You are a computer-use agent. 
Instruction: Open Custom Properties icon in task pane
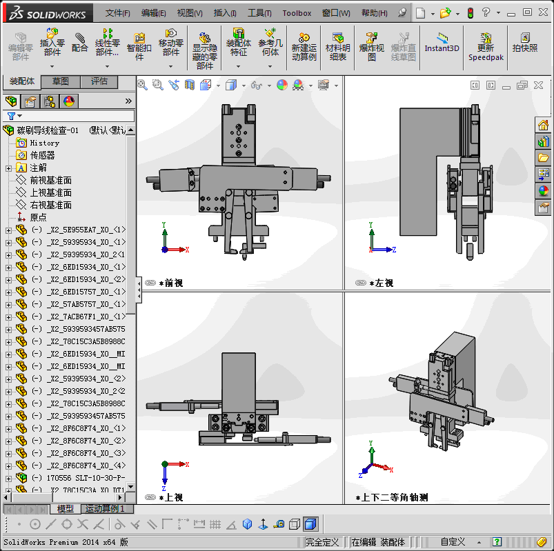coord(543,208)
